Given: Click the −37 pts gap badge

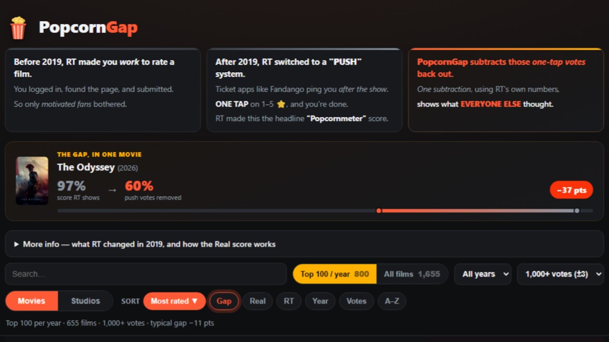Looking at the screenshot, I should (571, 190).
